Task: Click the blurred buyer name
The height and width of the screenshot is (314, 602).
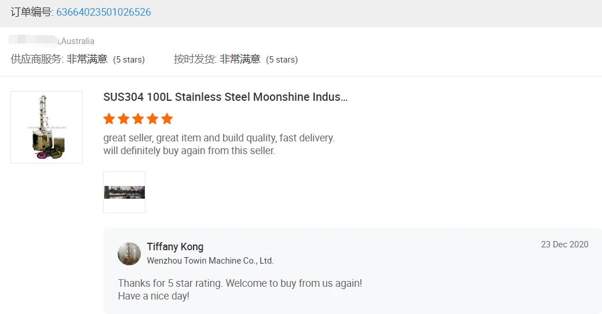Action: (34, 41)
